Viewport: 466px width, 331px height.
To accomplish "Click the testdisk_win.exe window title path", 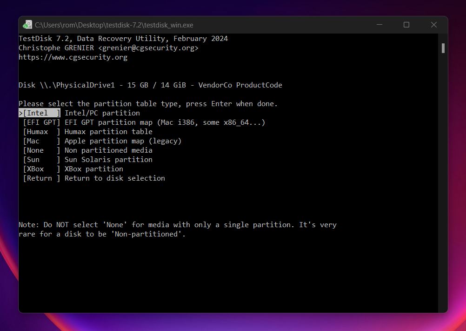I will pyautogui.click(x=114, y=25).
